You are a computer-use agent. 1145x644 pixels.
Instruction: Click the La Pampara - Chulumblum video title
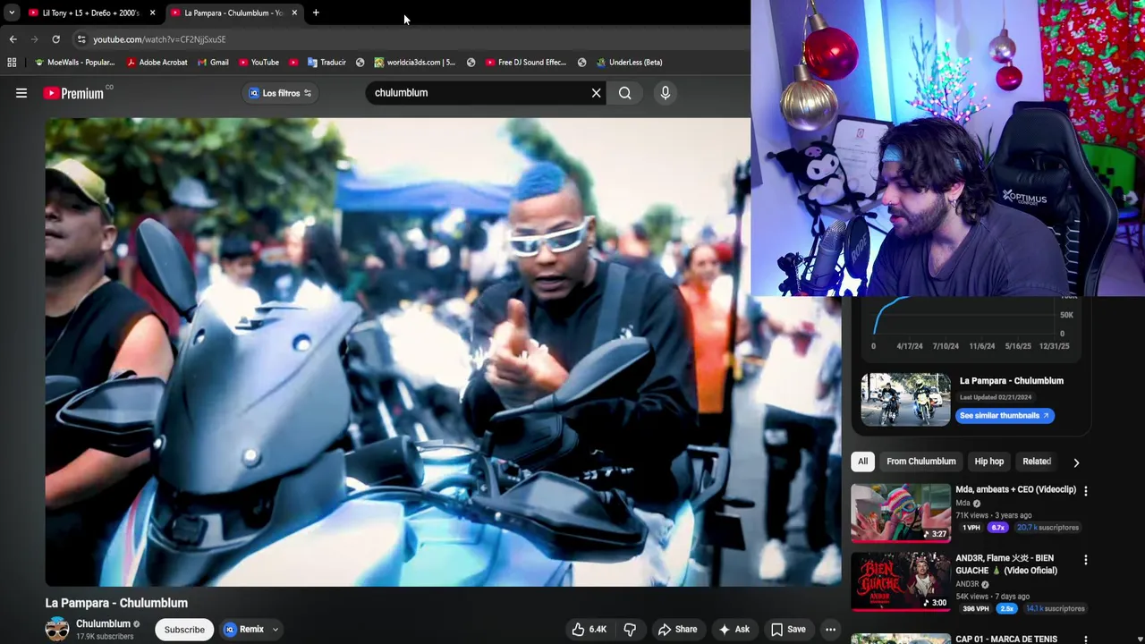point(116,603)
